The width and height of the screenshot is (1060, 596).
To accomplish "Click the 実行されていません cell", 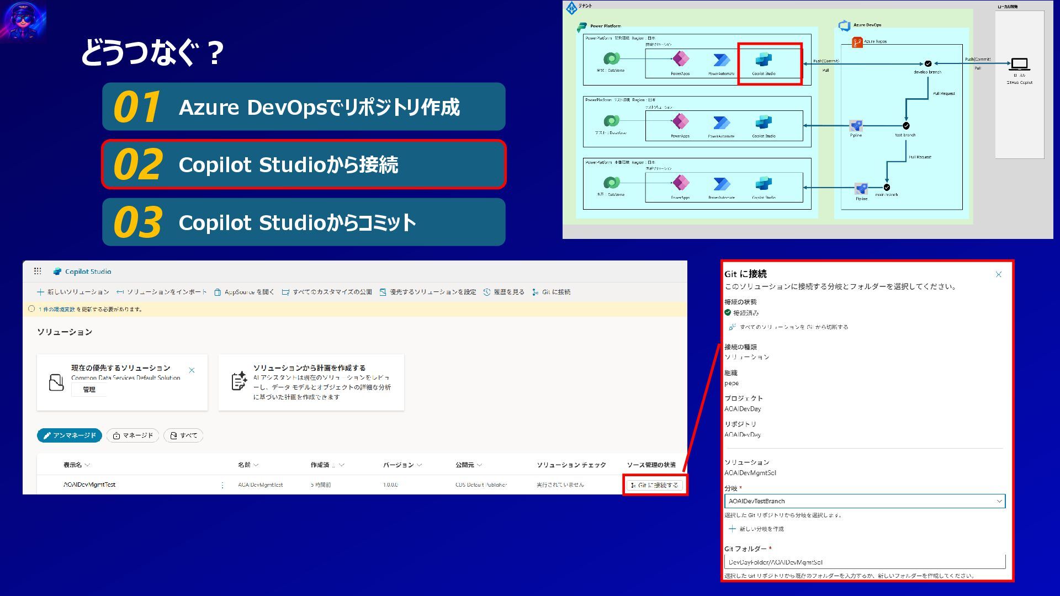I will click(x=560, y=485).
